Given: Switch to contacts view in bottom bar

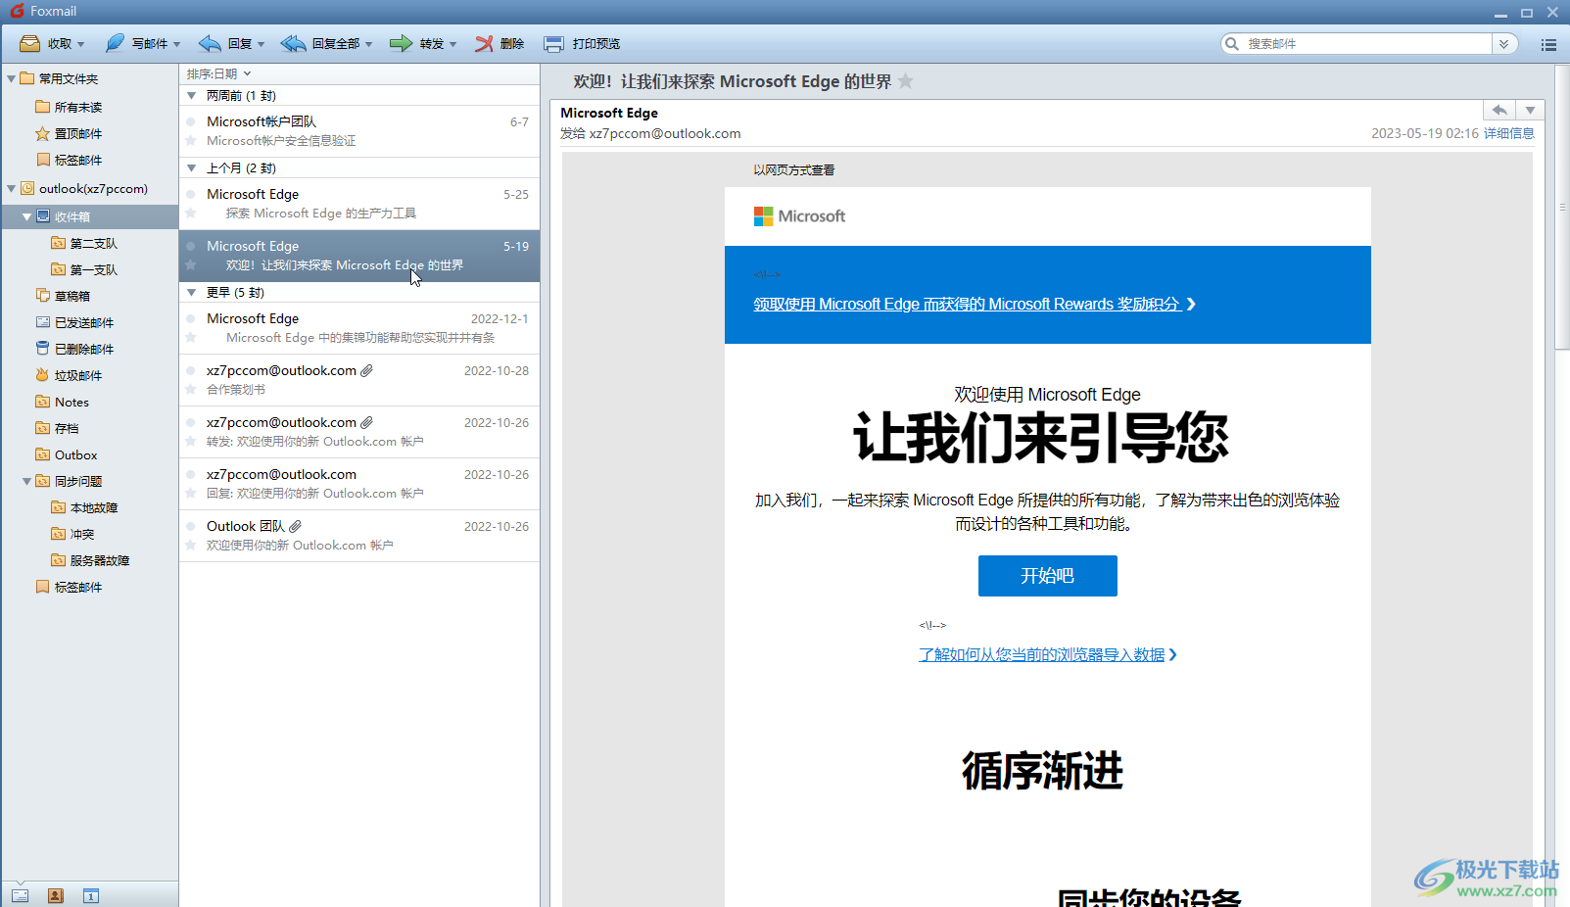Looking at the screenshot, I should pos(56,895).
